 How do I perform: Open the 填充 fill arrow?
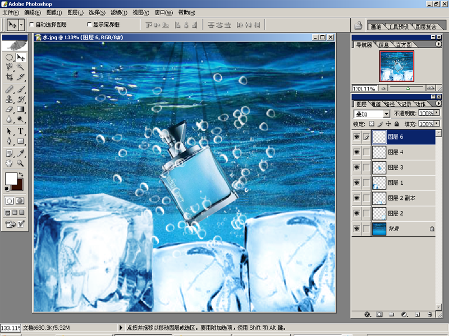pos(437,123)
